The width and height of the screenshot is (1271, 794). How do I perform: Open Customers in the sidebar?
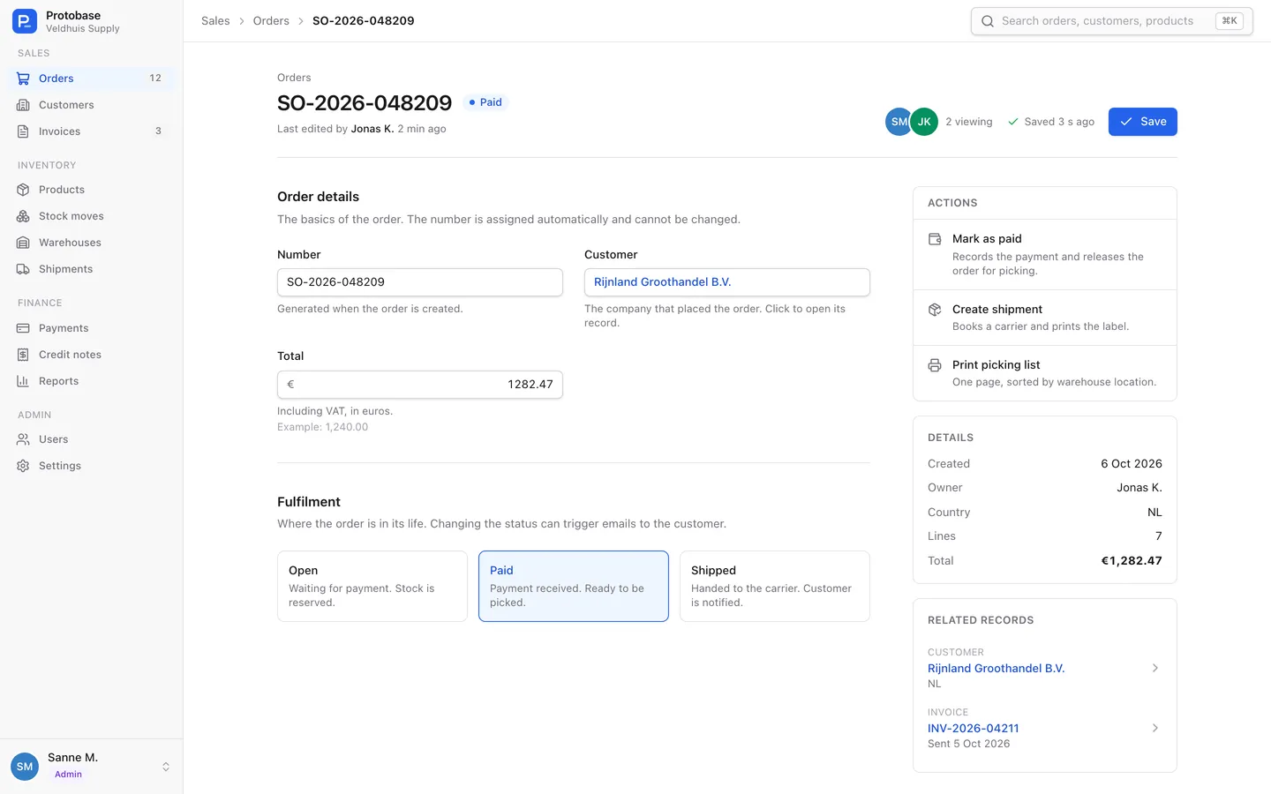(x=92, y=105)
